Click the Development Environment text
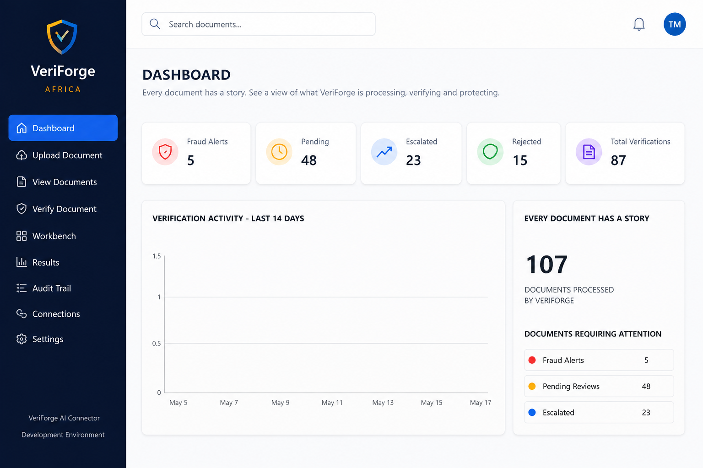703x468 pixels. [63, 435]
